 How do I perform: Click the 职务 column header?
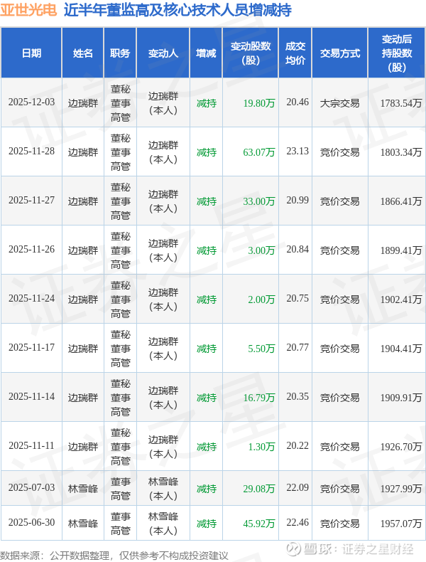(121, 53)
